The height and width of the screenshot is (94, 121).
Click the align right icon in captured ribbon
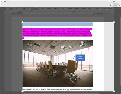coord(15,9)
